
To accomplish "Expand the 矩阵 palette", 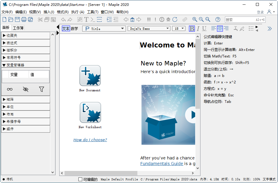I will coord(26,100).
